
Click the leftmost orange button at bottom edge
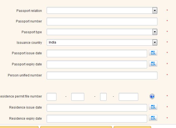pyautogui.click(x=19, y=127)
